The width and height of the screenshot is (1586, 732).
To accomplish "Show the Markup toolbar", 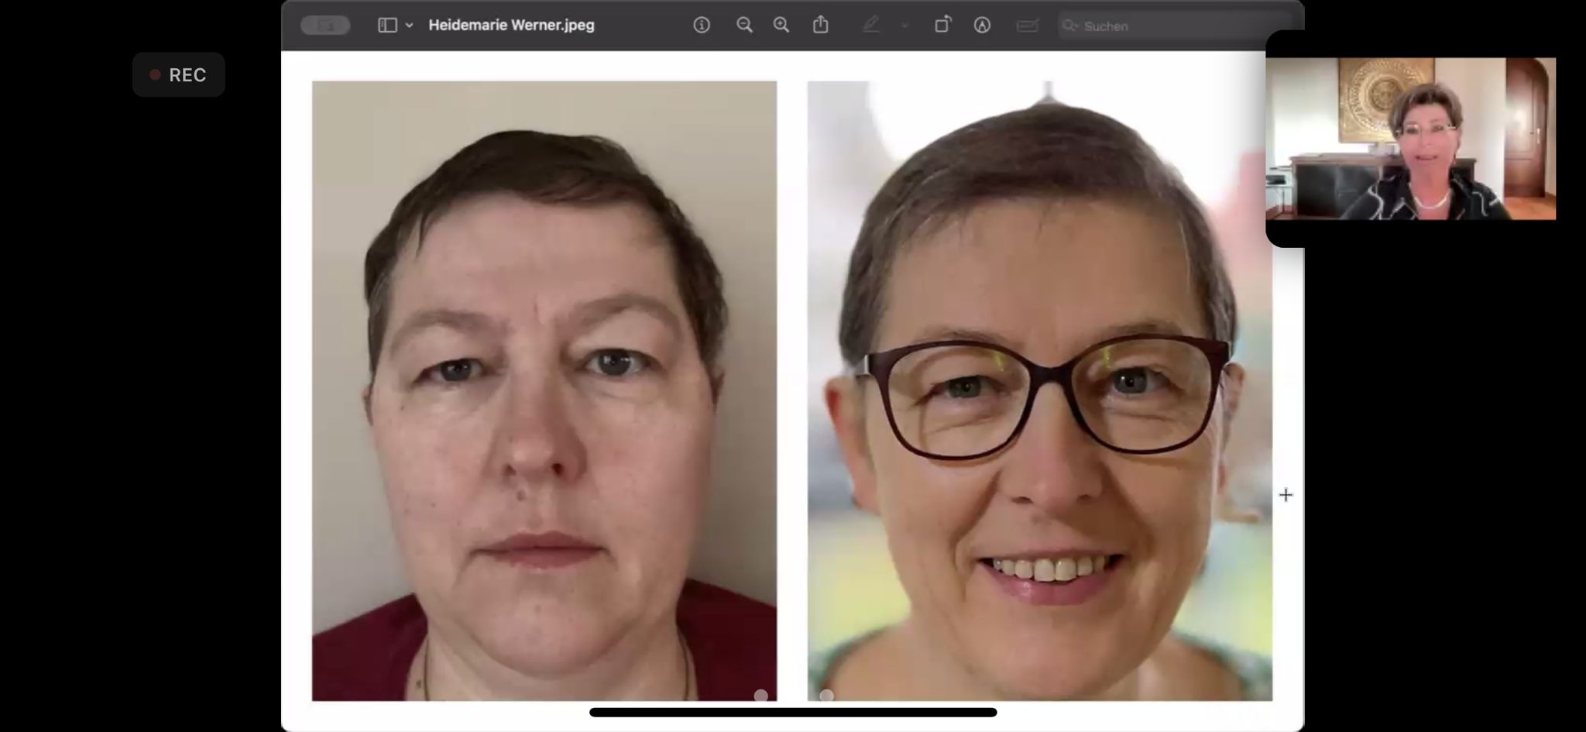I will (982, 26).
